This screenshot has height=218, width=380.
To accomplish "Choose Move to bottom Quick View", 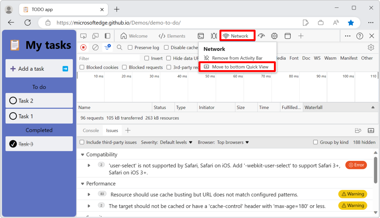I will click(237, 67).
